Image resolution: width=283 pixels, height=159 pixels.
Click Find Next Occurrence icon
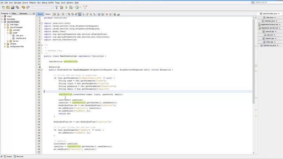click(x=76, y=14)
